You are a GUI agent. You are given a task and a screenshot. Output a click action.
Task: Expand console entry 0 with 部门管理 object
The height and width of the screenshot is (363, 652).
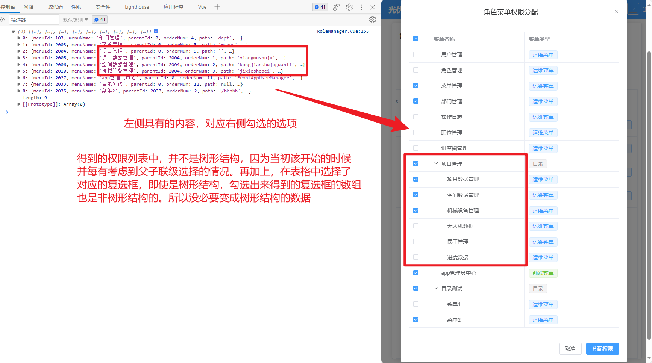[18, 38]
